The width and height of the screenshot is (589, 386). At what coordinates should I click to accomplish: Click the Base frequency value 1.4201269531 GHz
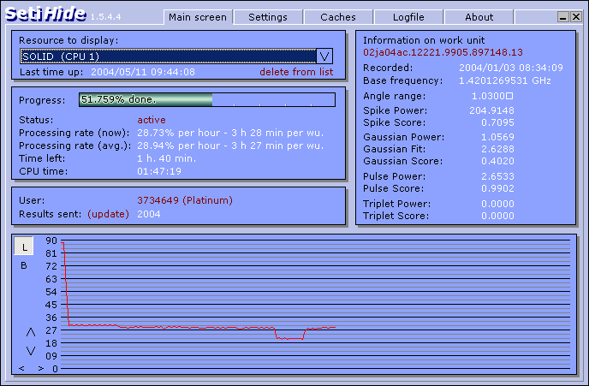tap(505, 80)
